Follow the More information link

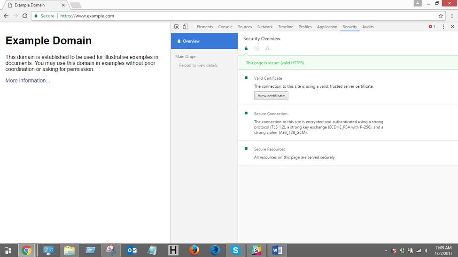[28, 81]
